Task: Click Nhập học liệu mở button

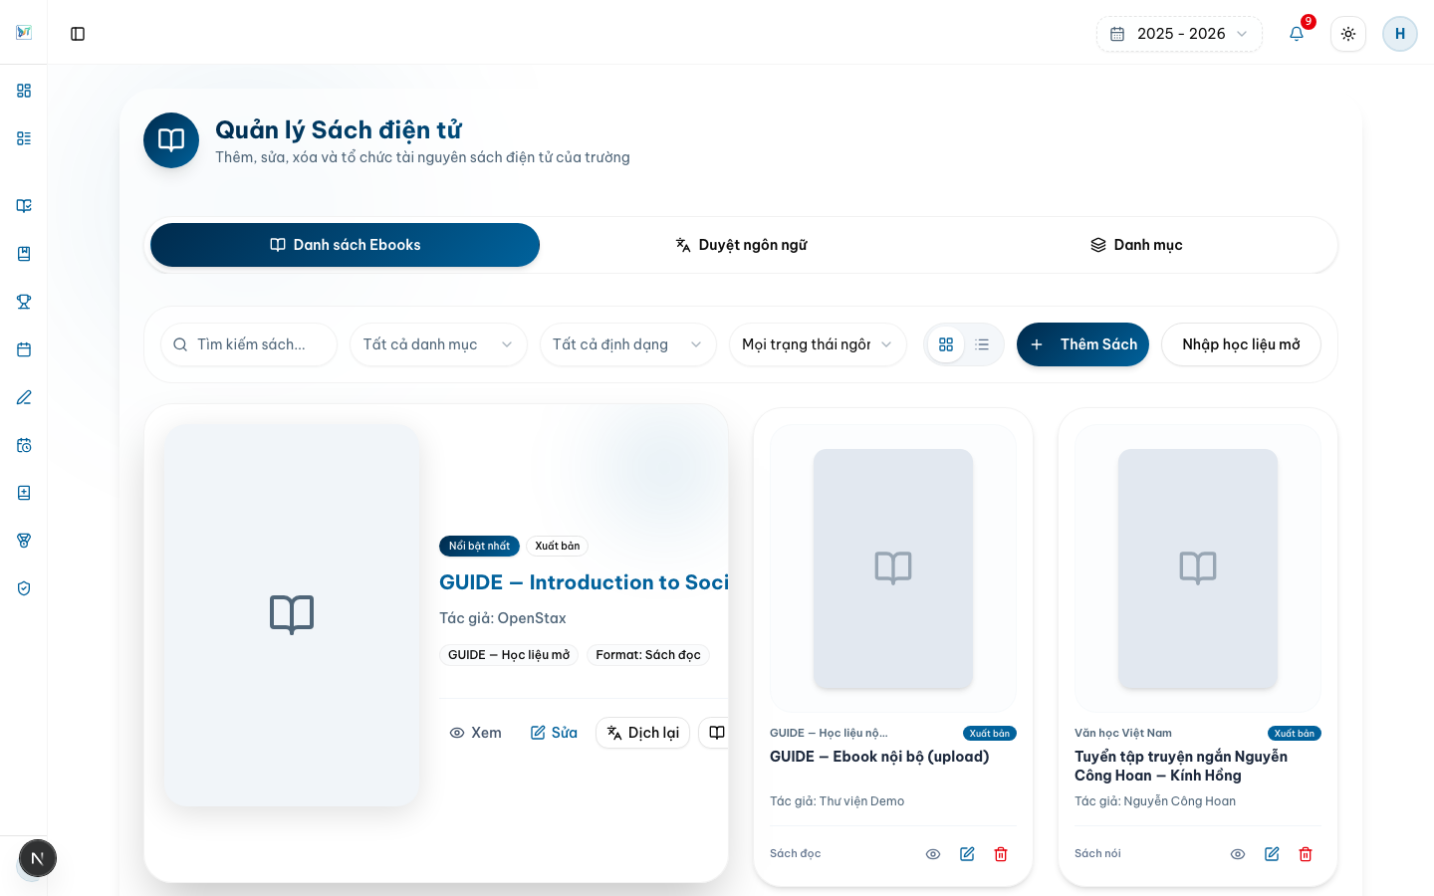Action: pyautogui.click(x=1241, y=344)
